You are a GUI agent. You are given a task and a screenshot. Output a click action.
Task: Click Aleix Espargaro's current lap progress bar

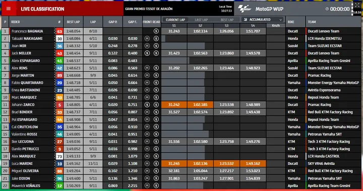(175, 61)
